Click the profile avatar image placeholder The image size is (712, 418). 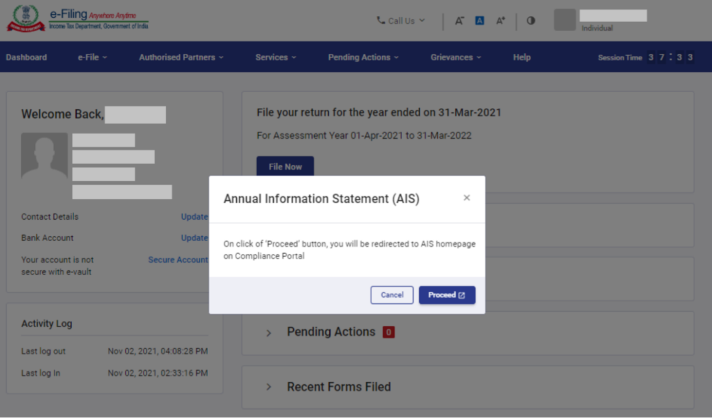(x=564, y=20)
